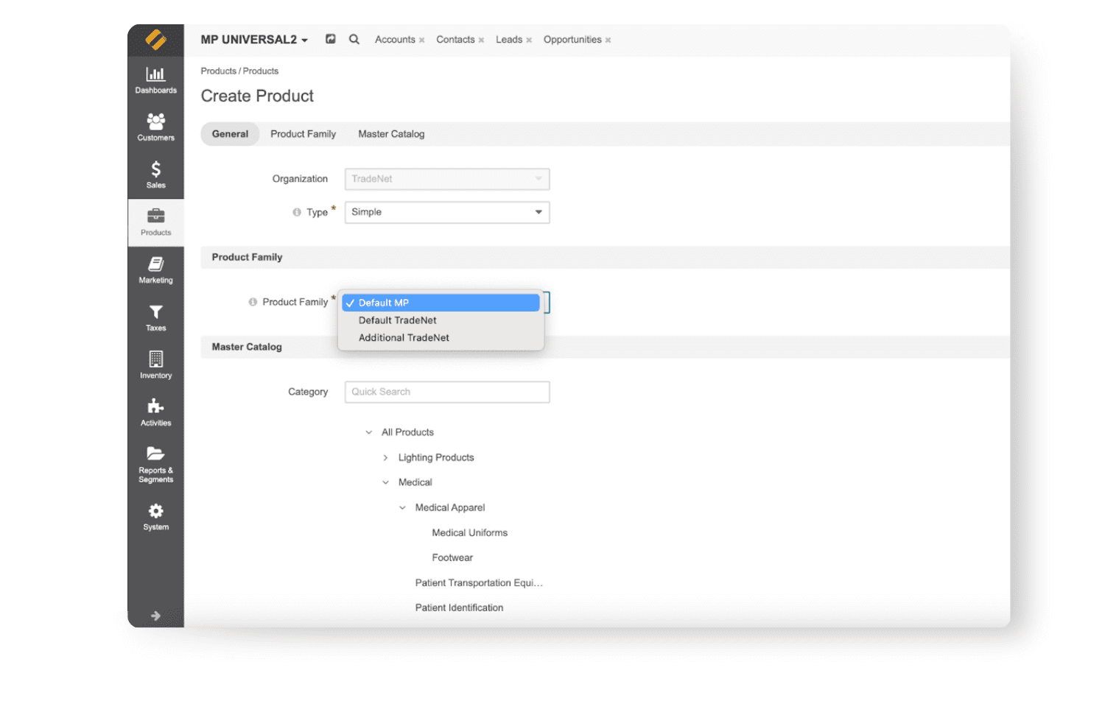The height and width of the screenshot is (718, 1105).
Task: Click the Category Quick Search field
Action: point(446,392)
